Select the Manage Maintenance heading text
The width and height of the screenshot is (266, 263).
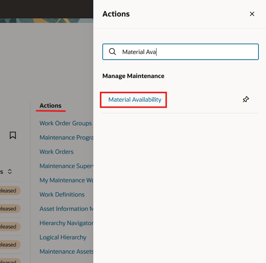(x=133, y=76)
